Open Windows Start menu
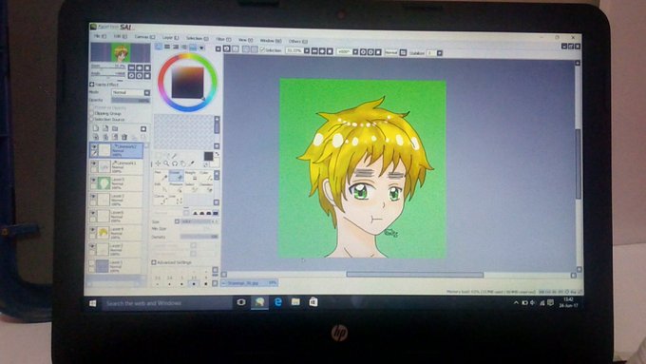Viewport: 646px width, 364px height. [93, 303]
